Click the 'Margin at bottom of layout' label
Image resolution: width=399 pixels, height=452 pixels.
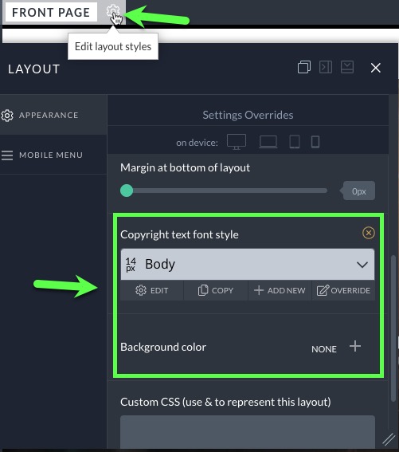(185, 167)
